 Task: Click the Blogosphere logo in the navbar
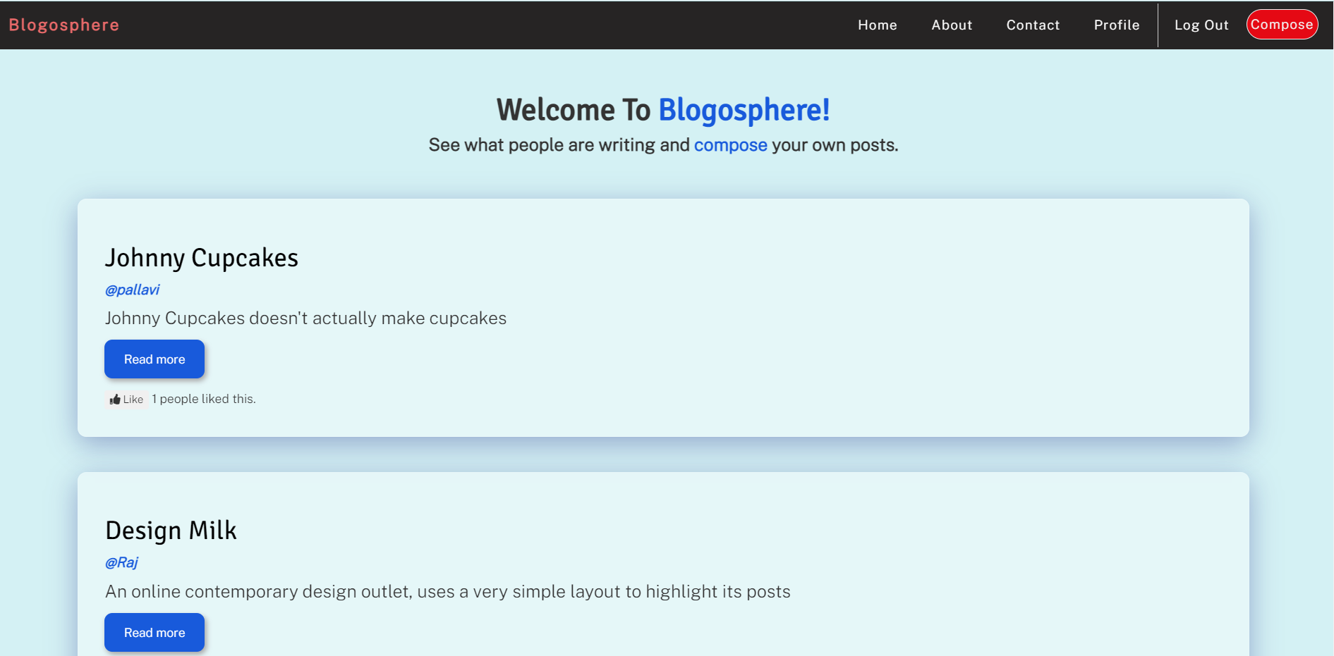pos(64,25)
